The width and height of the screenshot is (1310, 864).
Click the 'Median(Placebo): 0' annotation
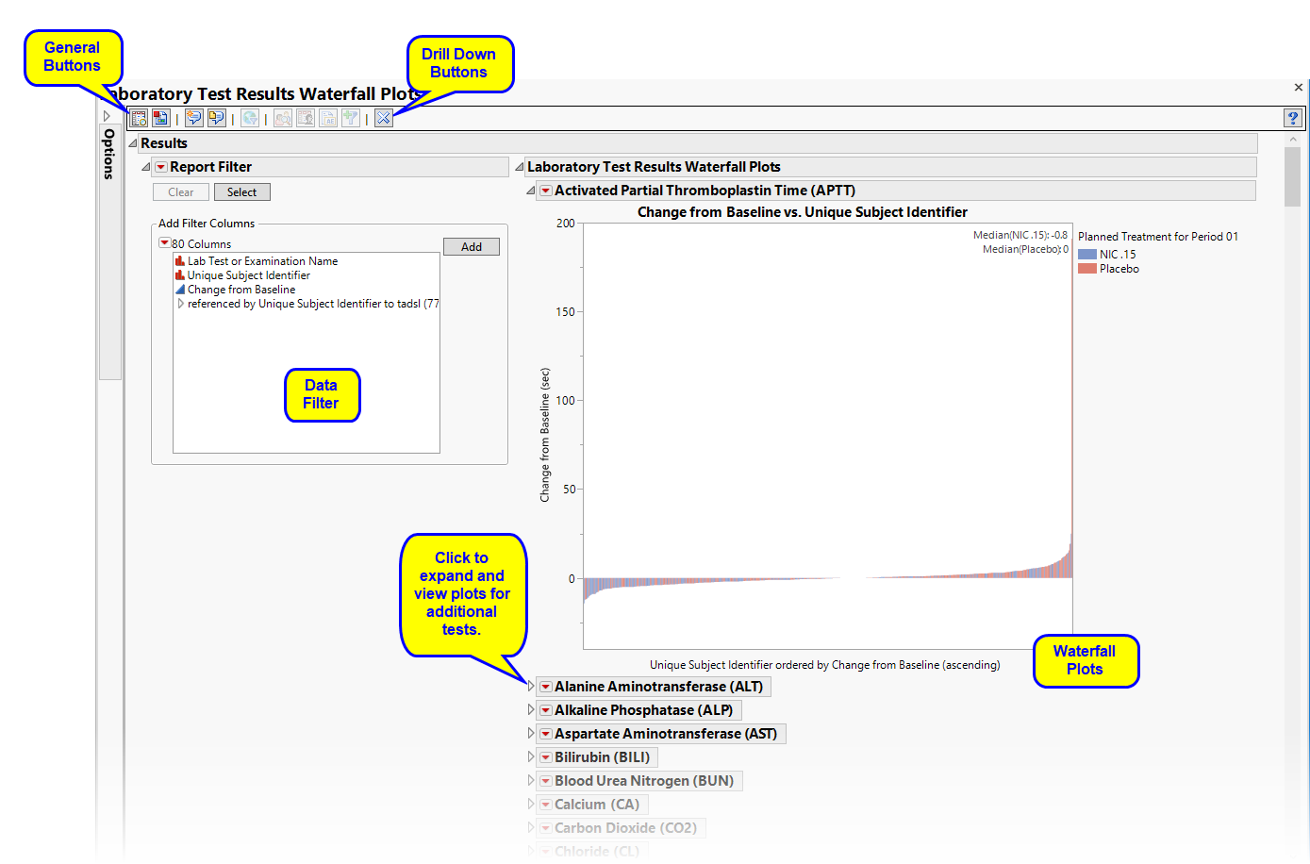[1025, 249]
